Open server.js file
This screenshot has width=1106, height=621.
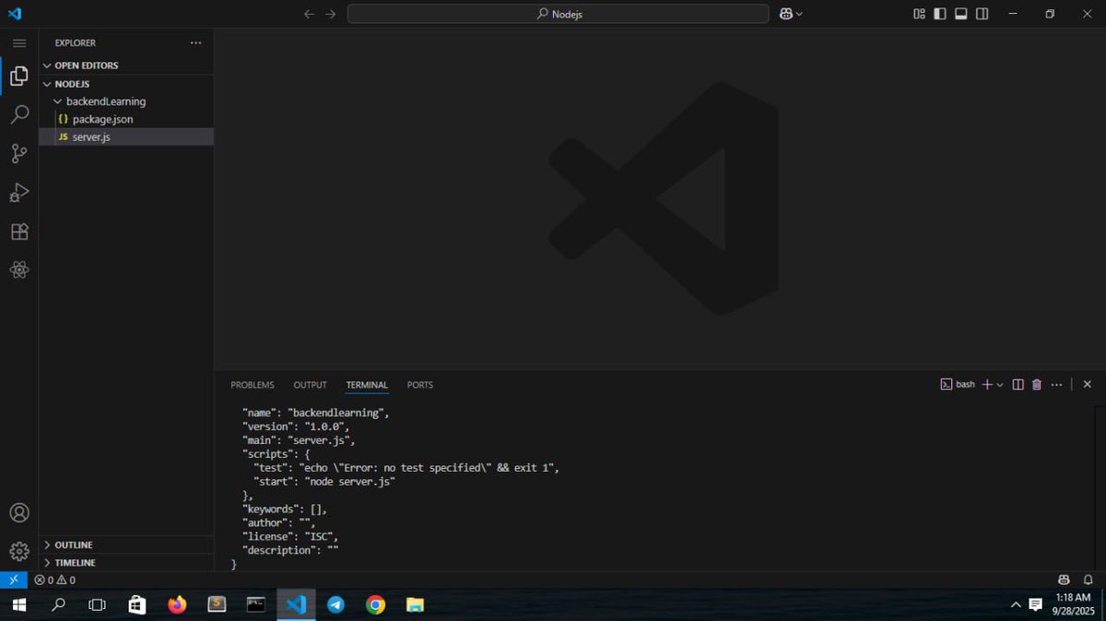pyautogui.click(x=126, y=136)
